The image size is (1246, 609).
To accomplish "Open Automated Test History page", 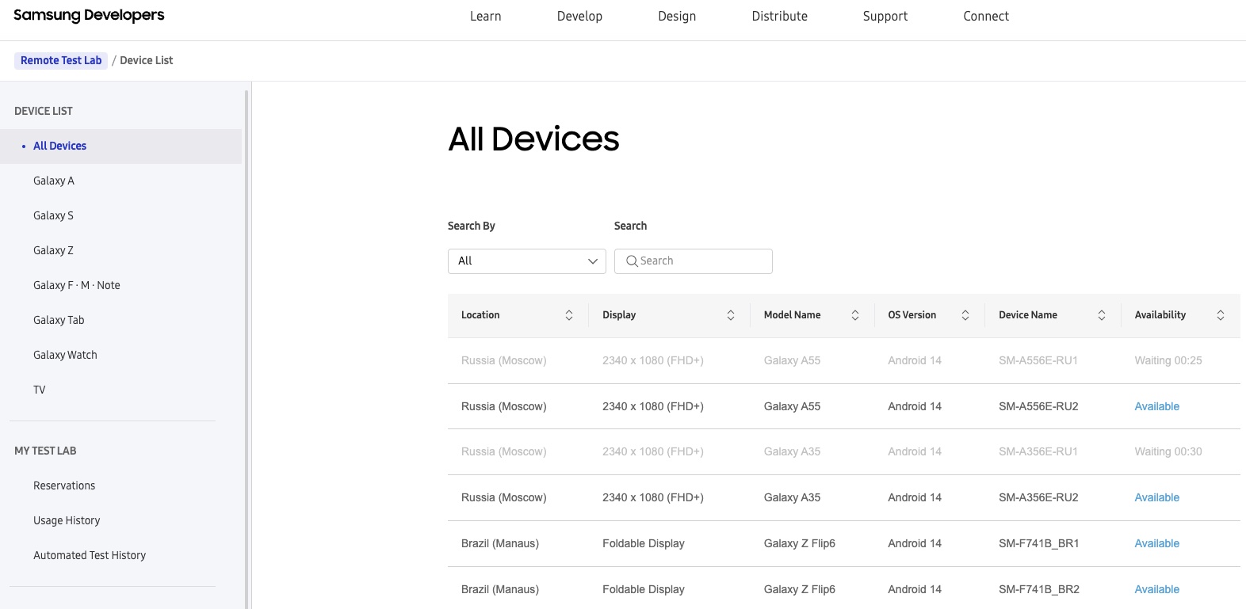I will tap(90, 556).
